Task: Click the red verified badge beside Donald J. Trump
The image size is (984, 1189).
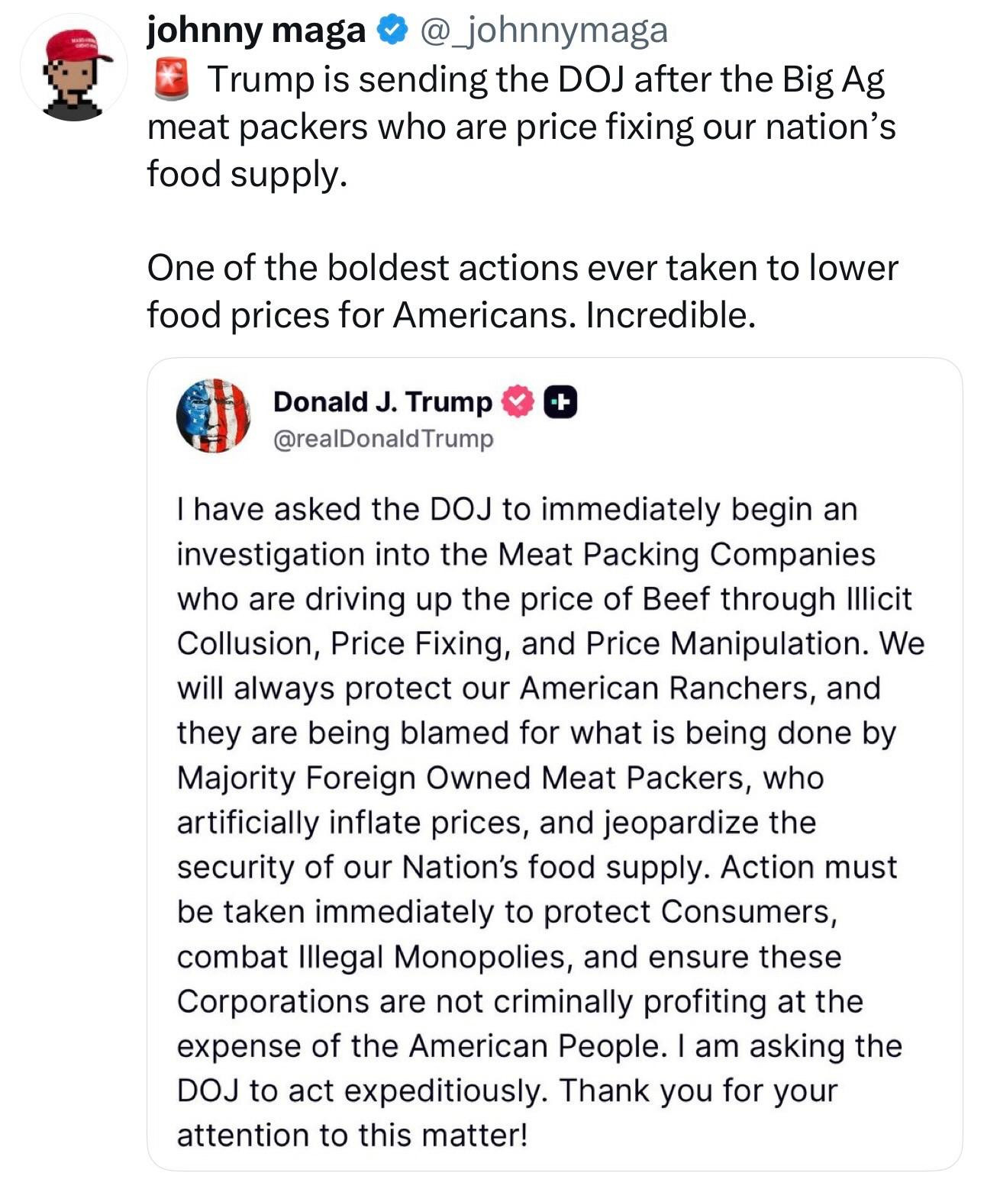Action: coord(519,402)
